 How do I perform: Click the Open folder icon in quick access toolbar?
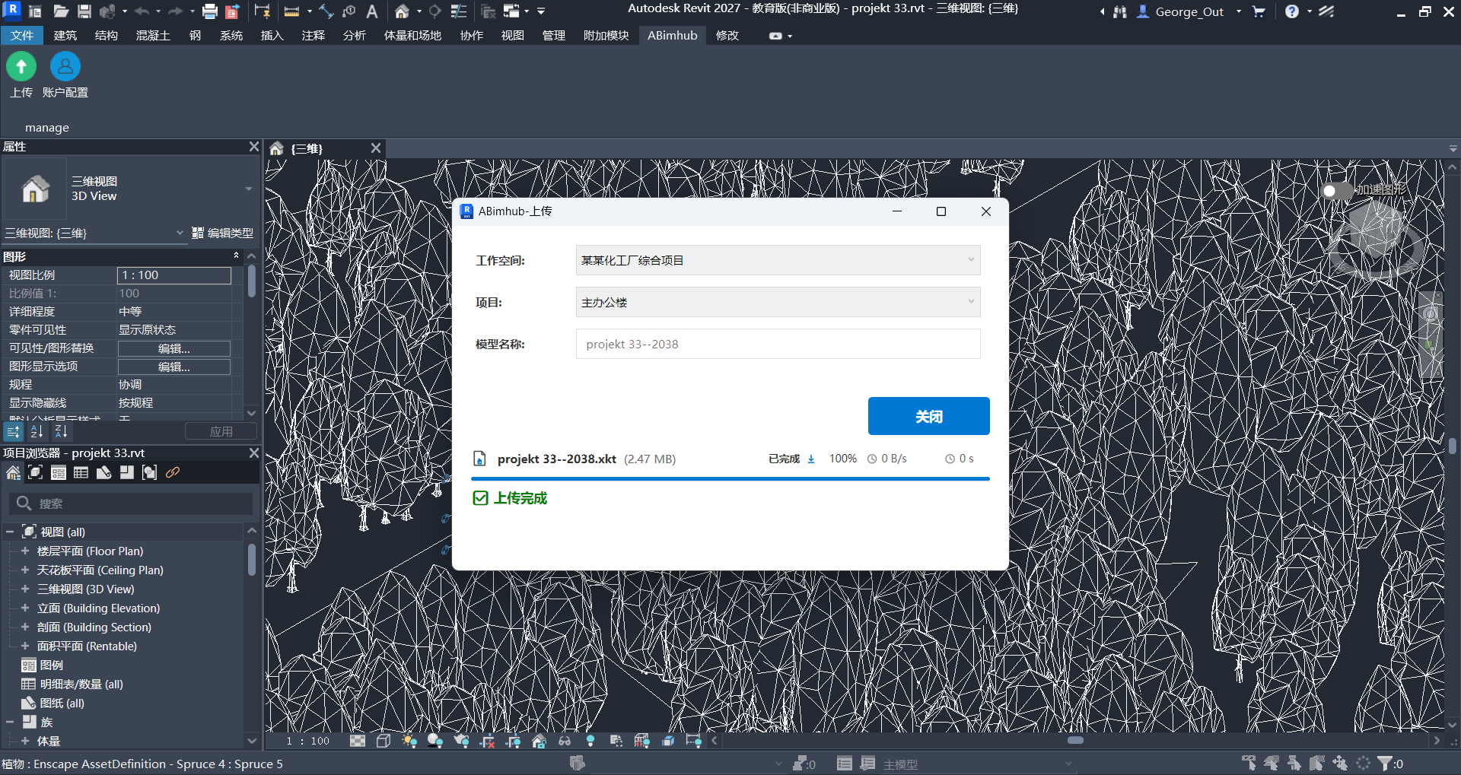(x=61, y=11)
